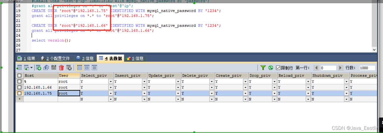Click the Shutdown_priv column header
383x133 pixels.
pos(330,76)
